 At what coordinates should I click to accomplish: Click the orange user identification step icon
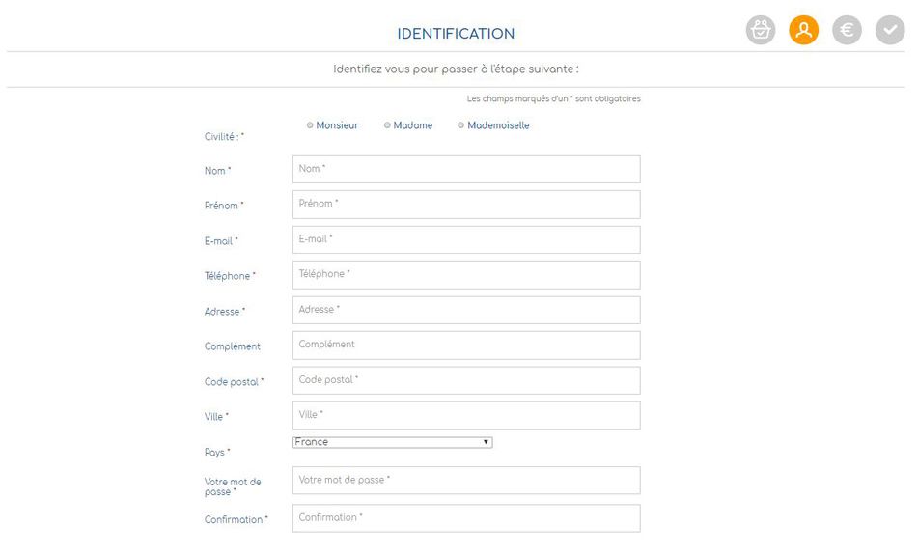803,31
